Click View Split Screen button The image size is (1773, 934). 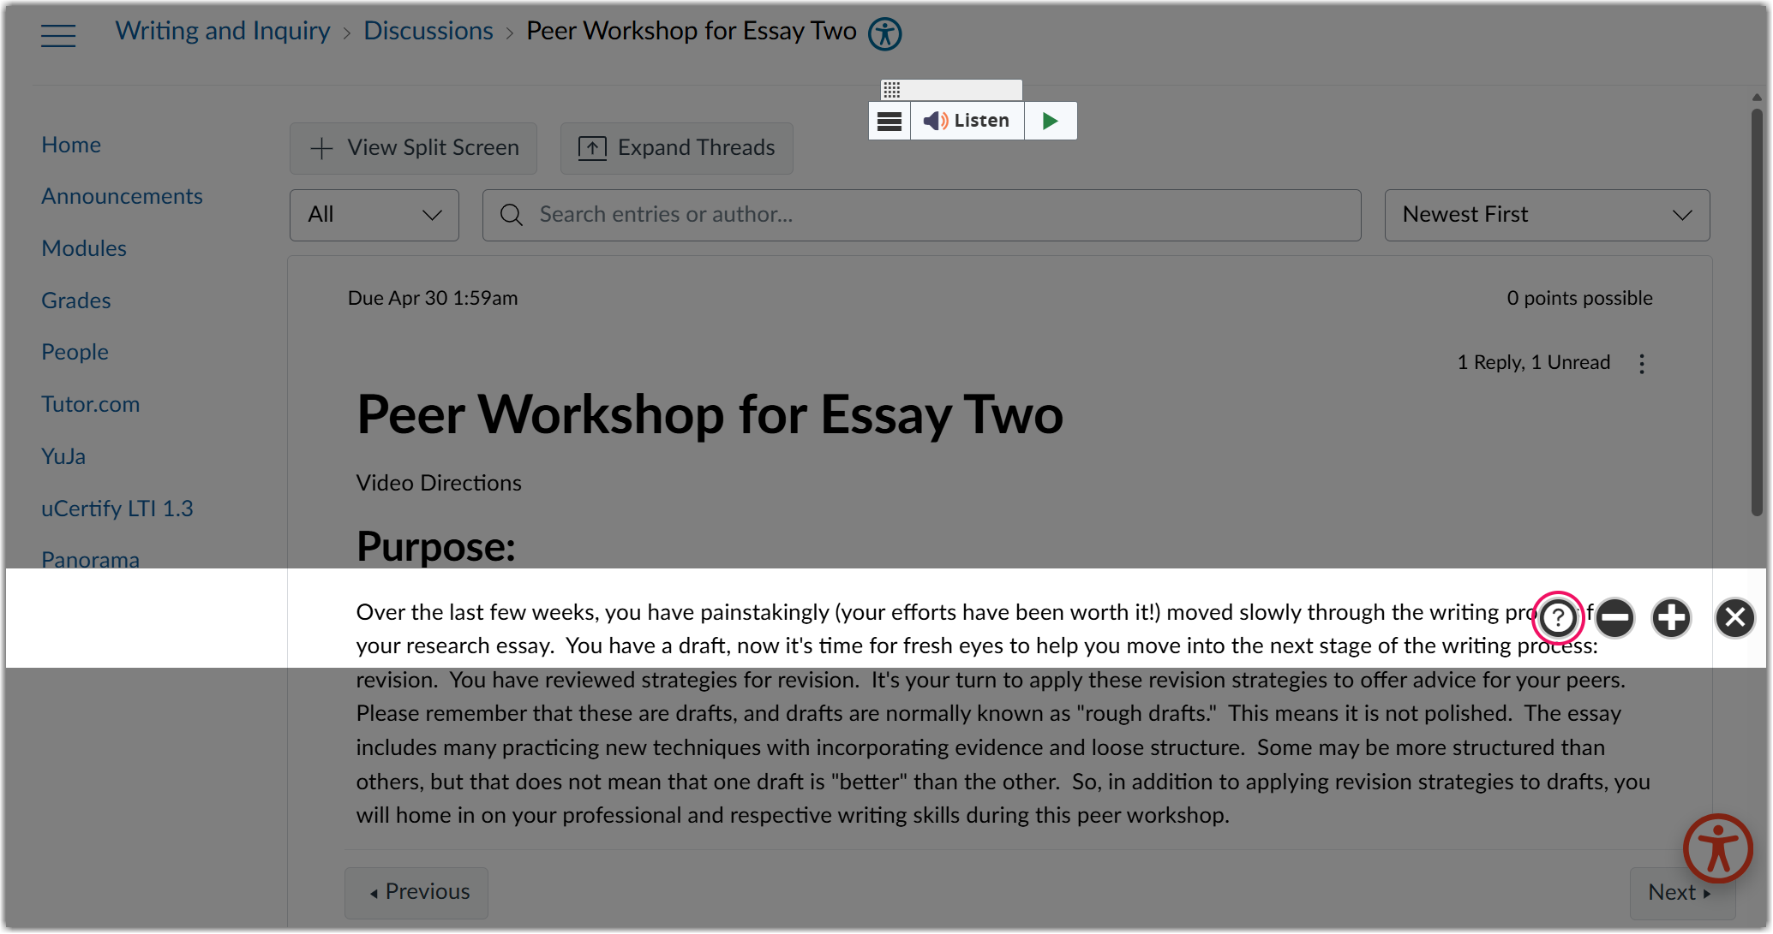[413, 148]
